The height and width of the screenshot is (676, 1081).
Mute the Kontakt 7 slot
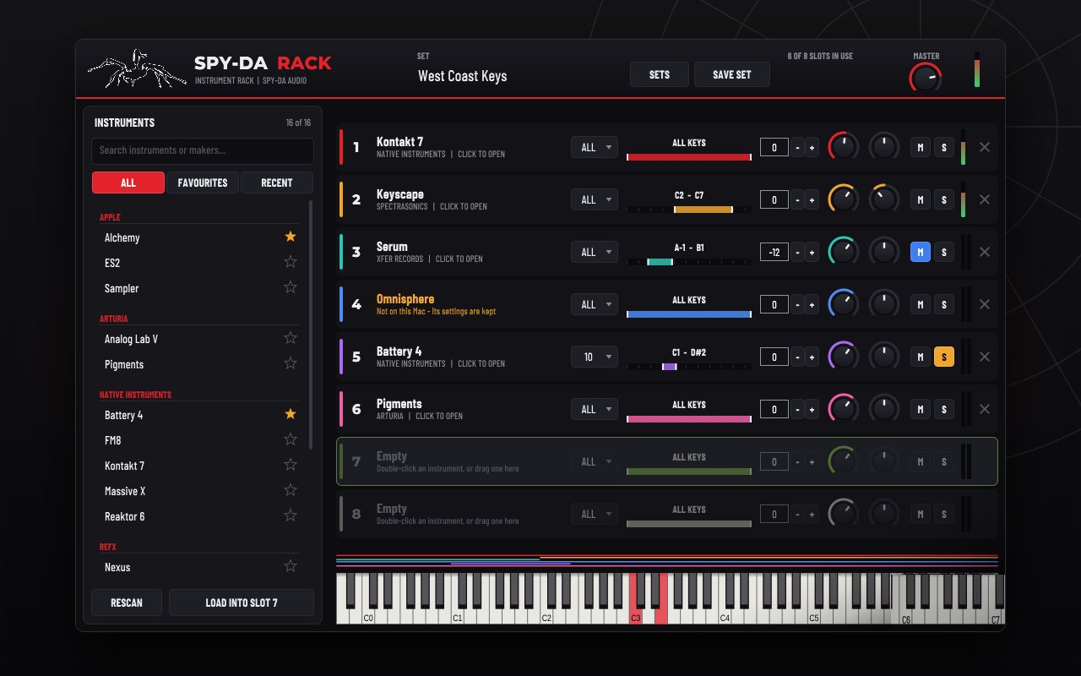pos(921,147)
